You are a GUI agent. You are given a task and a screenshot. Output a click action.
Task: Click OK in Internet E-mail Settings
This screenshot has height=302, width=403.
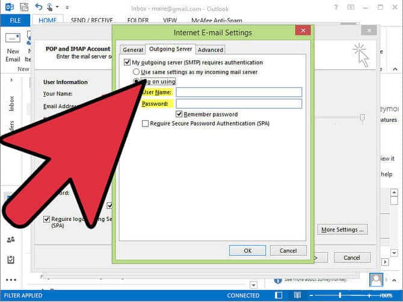click(x=247, y=250)
